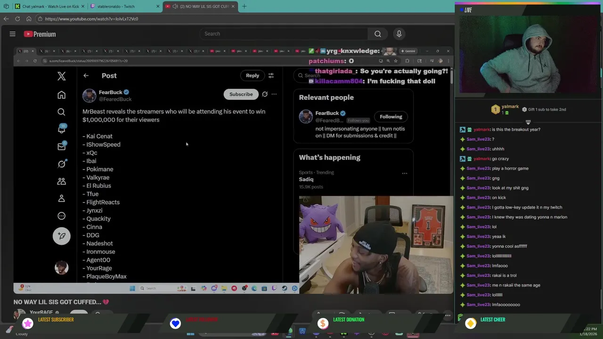
Task: Click the @FearedBuck handle on post
Action: coord(115,99)
